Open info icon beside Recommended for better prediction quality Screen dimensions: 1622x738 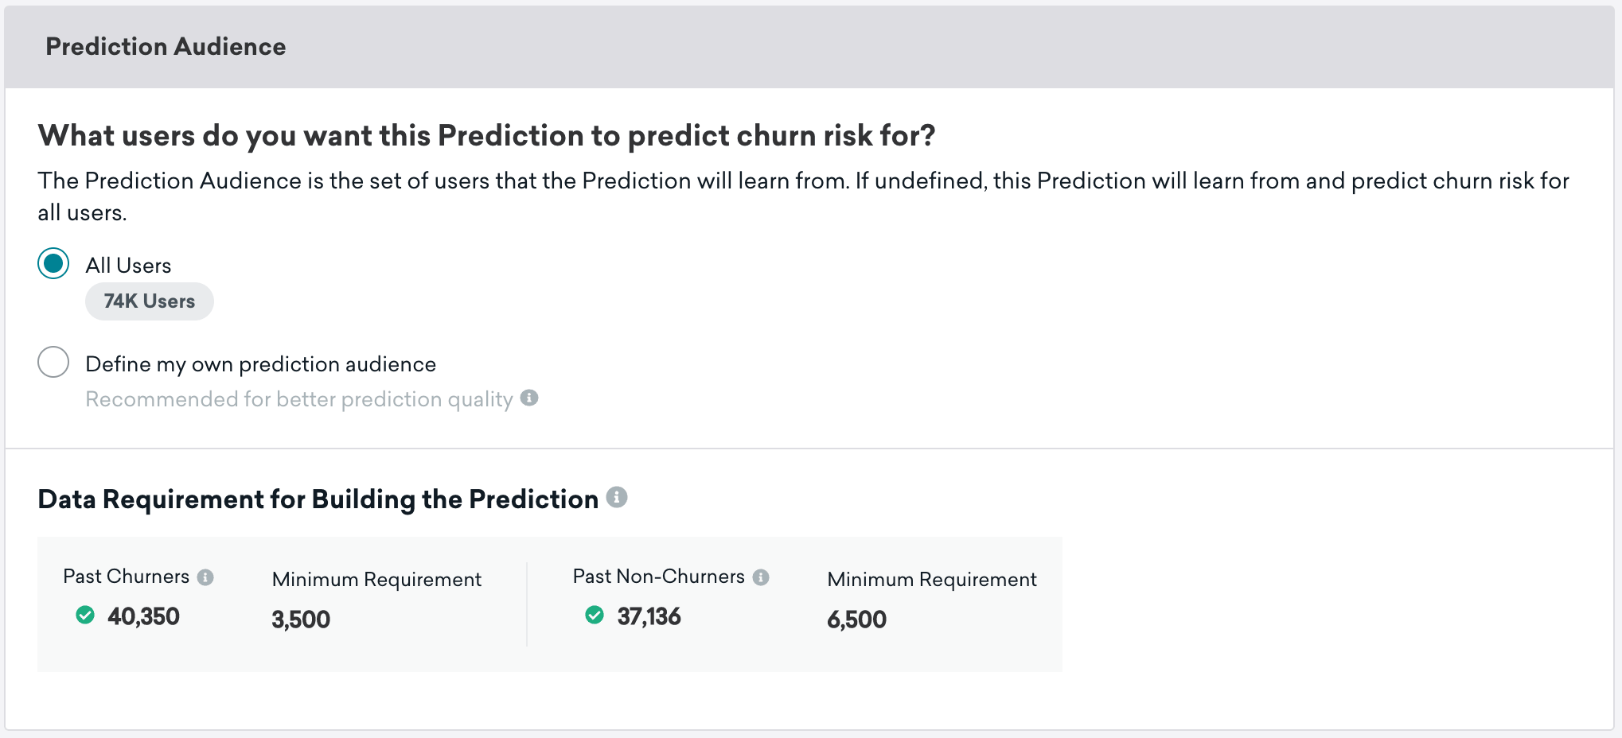click(529, 398)
